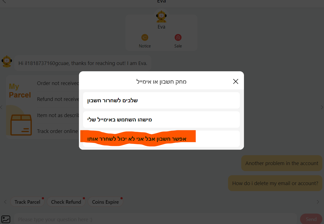The height and width of the screenshot is (224, 324).
Task: Select 'Track order online' in My Parcel
Action: click(57, 131)
